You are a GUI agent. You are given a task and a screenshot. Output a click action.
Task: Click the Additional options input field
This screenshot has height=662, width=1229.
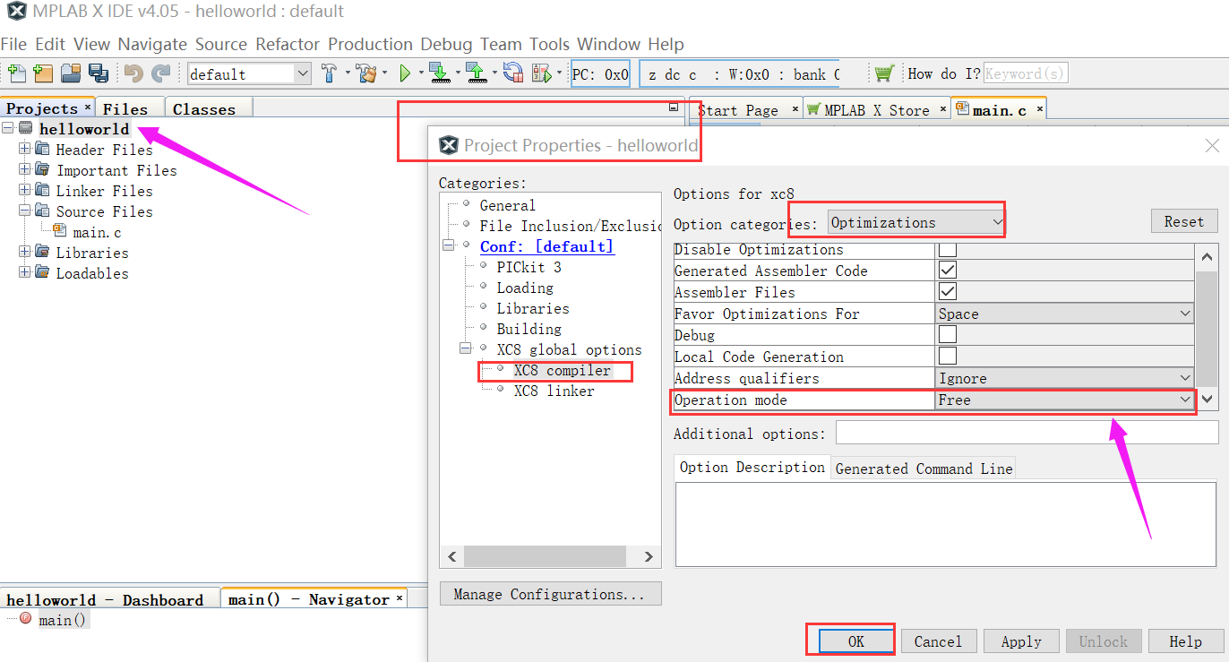click(x=1027, y=433)
